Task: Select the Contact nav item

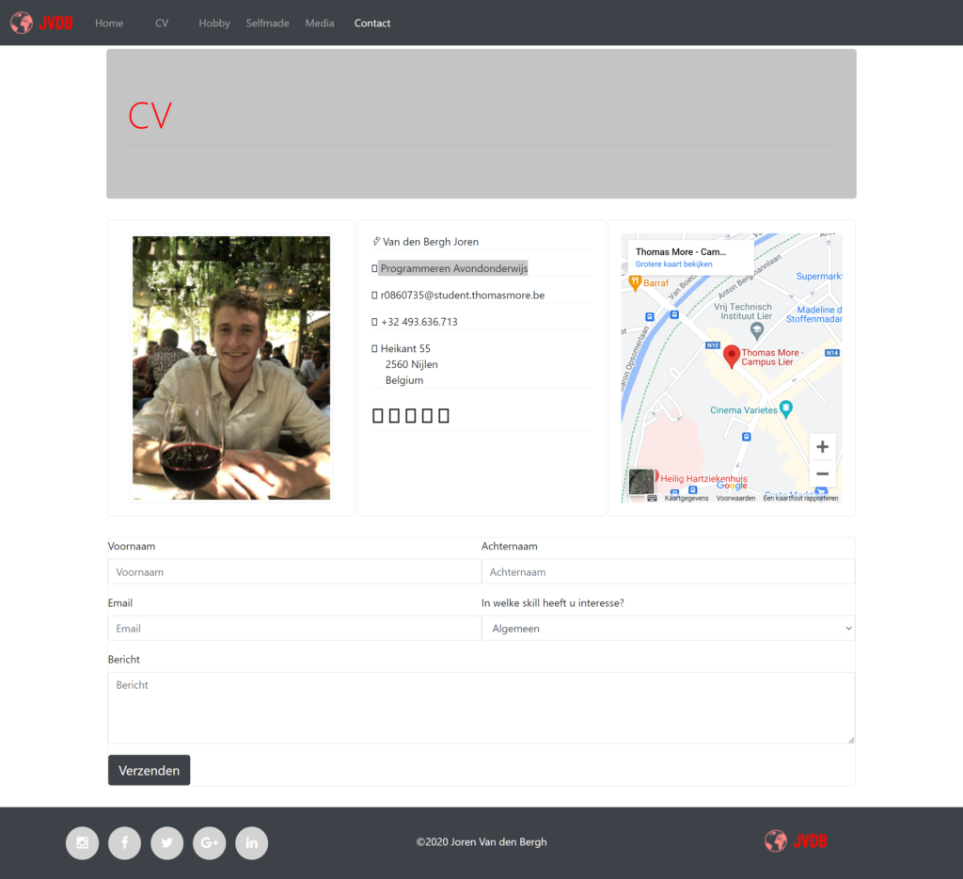Action: click(372, 23)
